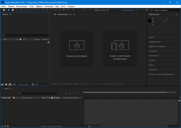This screenshot has height=128, width=181.
Task: Open the Проект panel hamburger menu
Action: [10, 14]
